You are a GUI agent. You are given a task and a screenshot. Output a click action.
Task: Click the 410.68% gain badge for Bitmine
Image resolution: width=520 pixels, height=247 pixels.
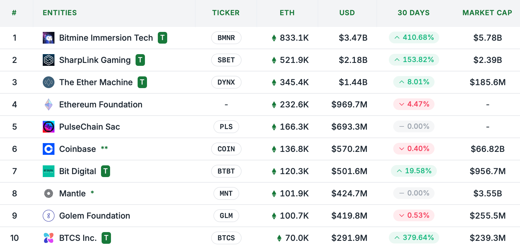(413, 37)
